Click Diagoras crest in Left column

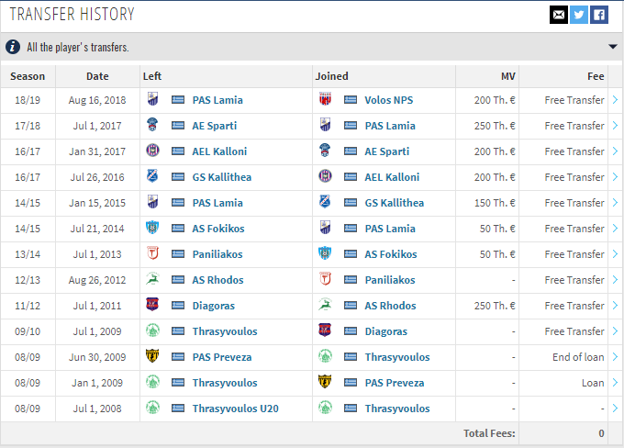[x=152, y=304]
